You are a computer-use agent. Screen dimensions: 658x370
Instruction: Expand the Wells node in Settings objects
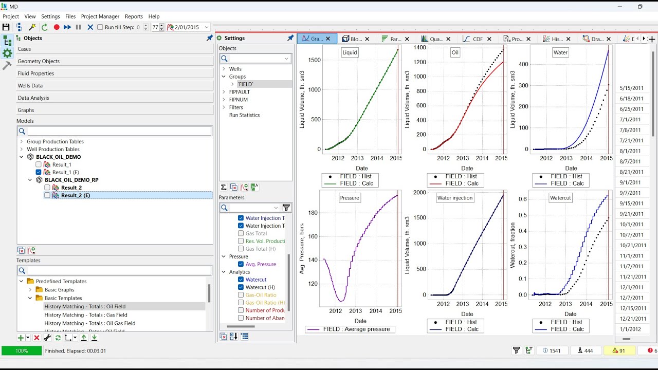224,69
